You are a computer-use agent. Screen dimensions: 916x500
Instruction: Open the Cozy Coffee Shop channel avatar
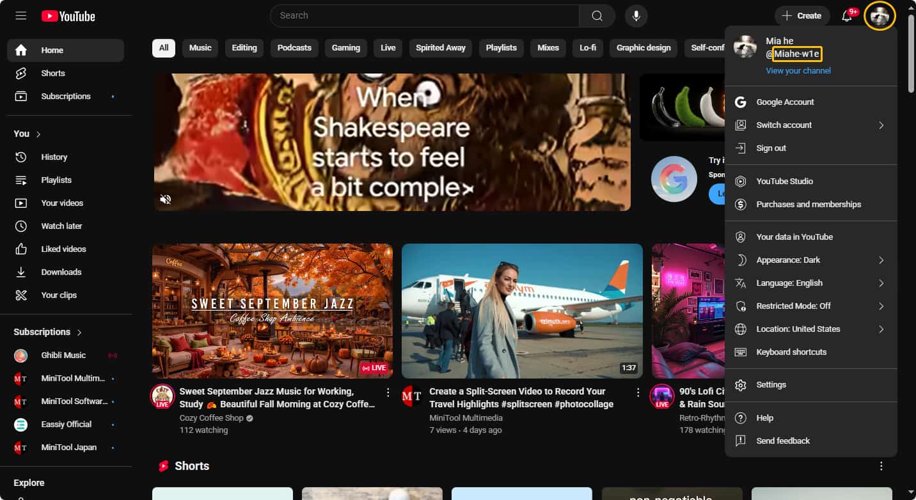click(162, 396)
